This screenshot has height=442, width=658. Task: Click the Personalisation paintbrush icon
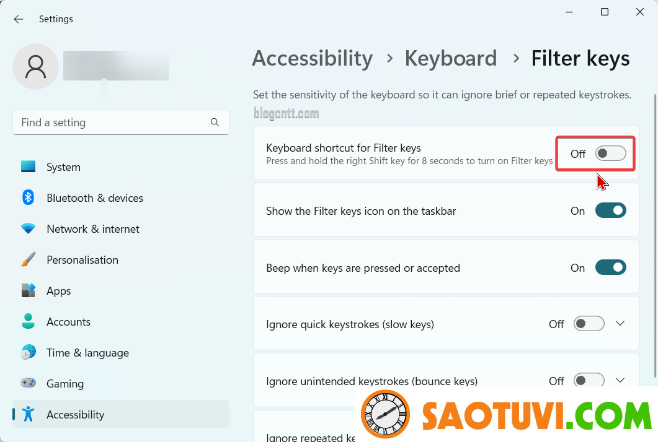pos(28,260)
